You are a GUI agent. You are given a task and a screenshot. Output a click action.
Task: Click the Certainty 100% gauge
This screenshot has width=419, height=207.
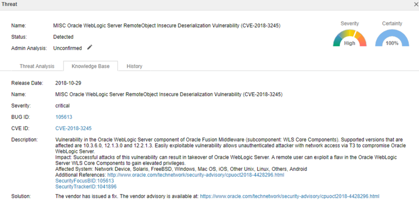tap(392, 38)
